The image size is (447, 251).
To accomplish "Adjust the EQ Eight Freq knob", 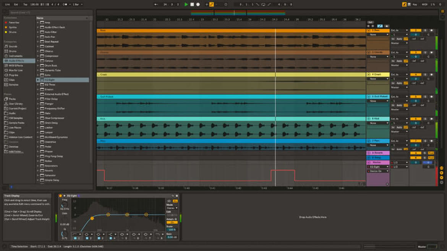I will click(65, 204).
